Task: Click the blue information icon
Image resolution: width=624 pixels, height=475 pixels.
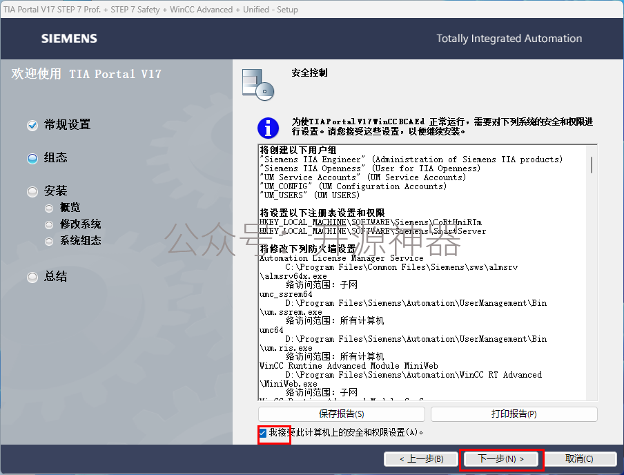Action: pos(268,128)
